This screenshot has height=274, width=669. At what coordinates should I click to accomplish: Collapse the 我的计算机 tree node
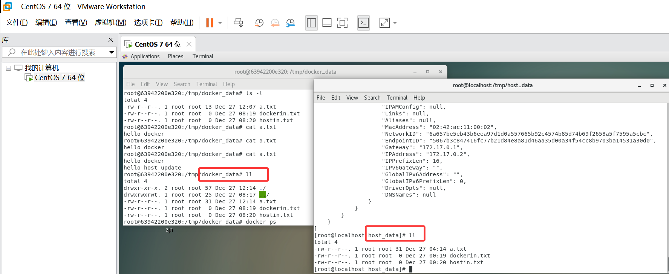click(x=8, y=68)
